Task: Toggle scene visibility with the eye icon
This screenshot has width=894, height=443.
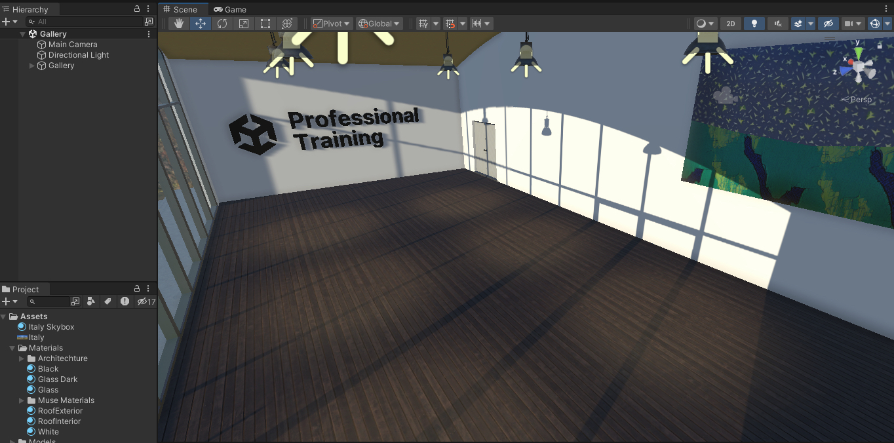Action: (x=828, y=23)
